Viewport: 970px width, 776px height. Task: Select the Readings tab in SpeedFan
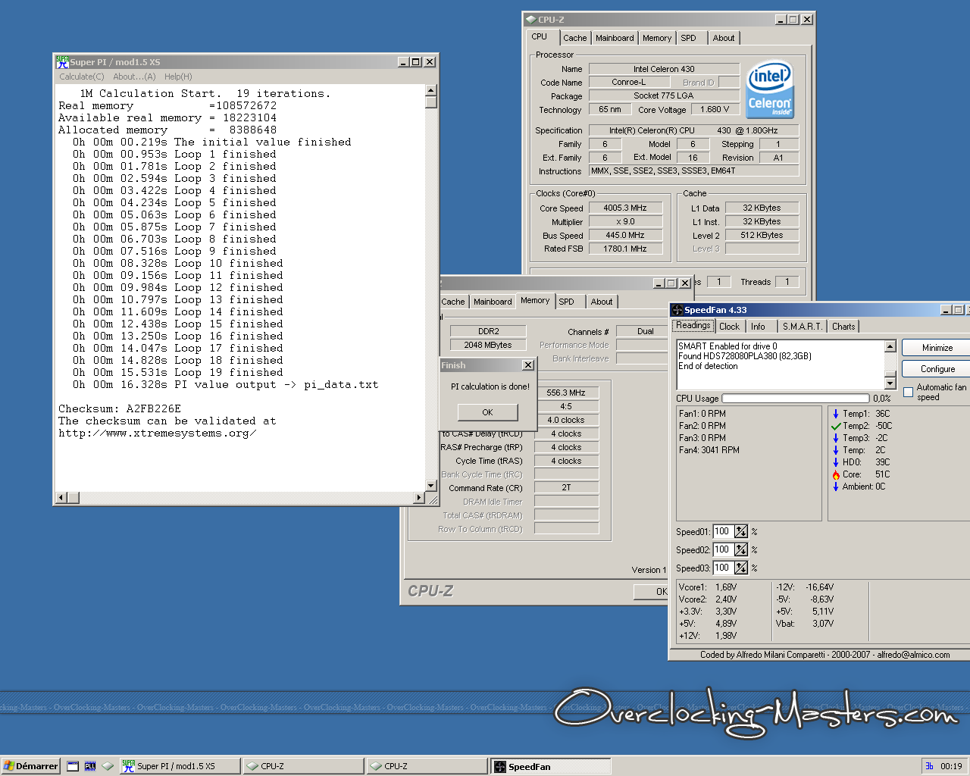(693, 325)
